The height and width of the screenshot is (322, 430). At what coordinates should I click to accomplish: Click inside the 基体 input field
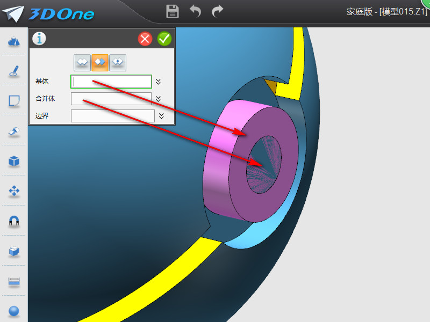click(x=110, y=82)
